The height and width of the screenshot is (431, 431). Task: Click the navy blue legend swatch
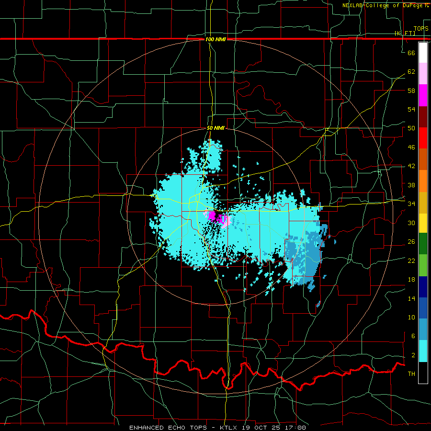click(x=423, y=287)
